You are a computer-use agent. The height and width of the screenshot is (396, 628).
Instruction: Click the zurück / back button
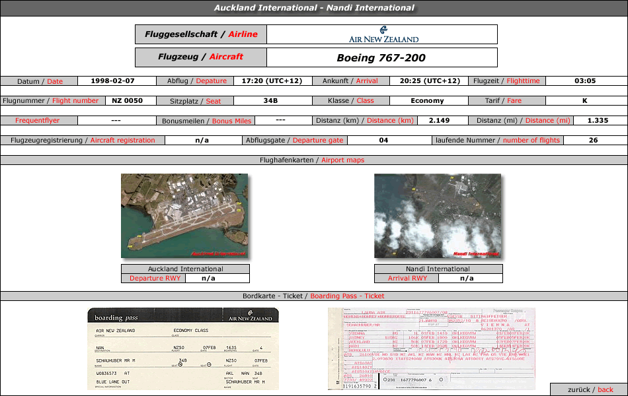[x=589, y=389]
